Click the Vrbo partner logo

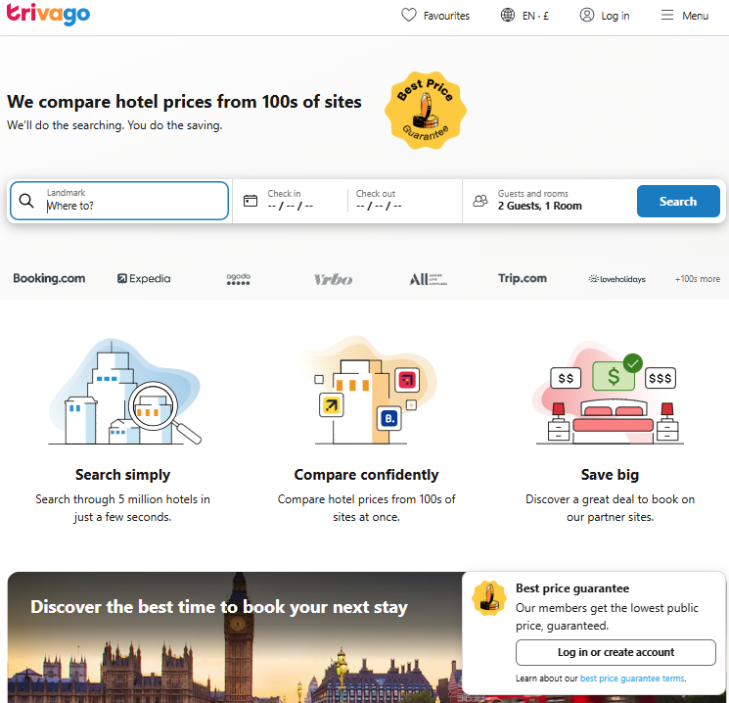tap(333, 279)
